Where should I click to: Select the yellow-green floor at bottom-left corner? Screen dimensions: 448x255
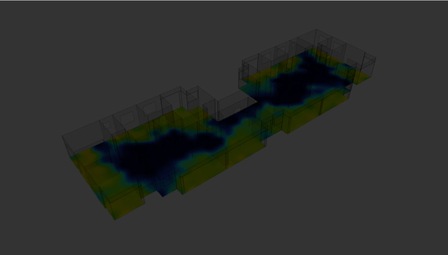pos(125,204)
